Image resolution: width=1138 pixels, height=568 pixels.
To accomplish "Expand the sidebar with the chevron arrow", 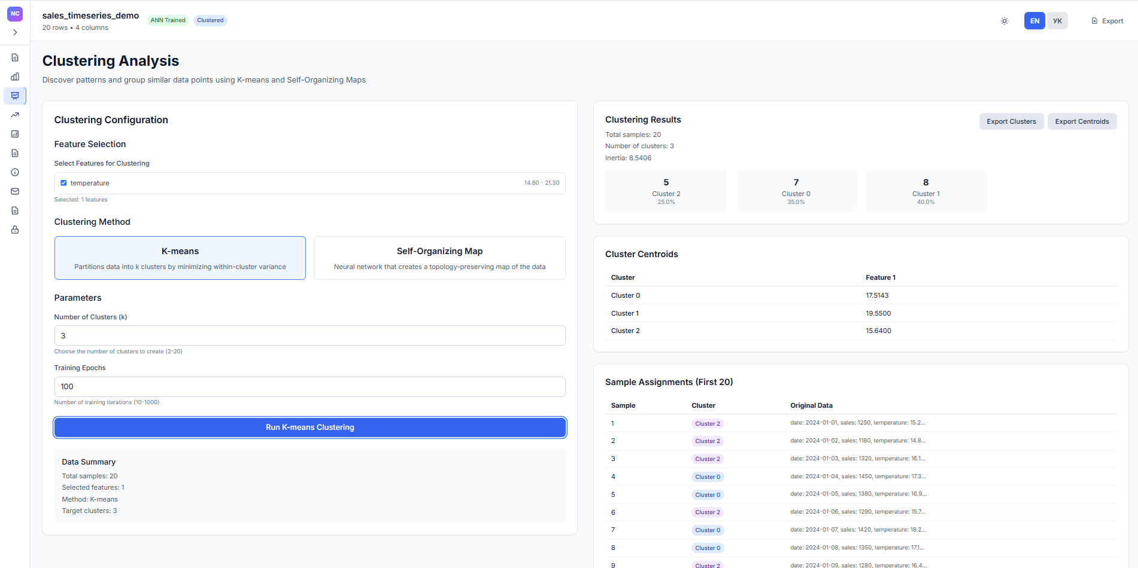I will click(x=15, y=32).
